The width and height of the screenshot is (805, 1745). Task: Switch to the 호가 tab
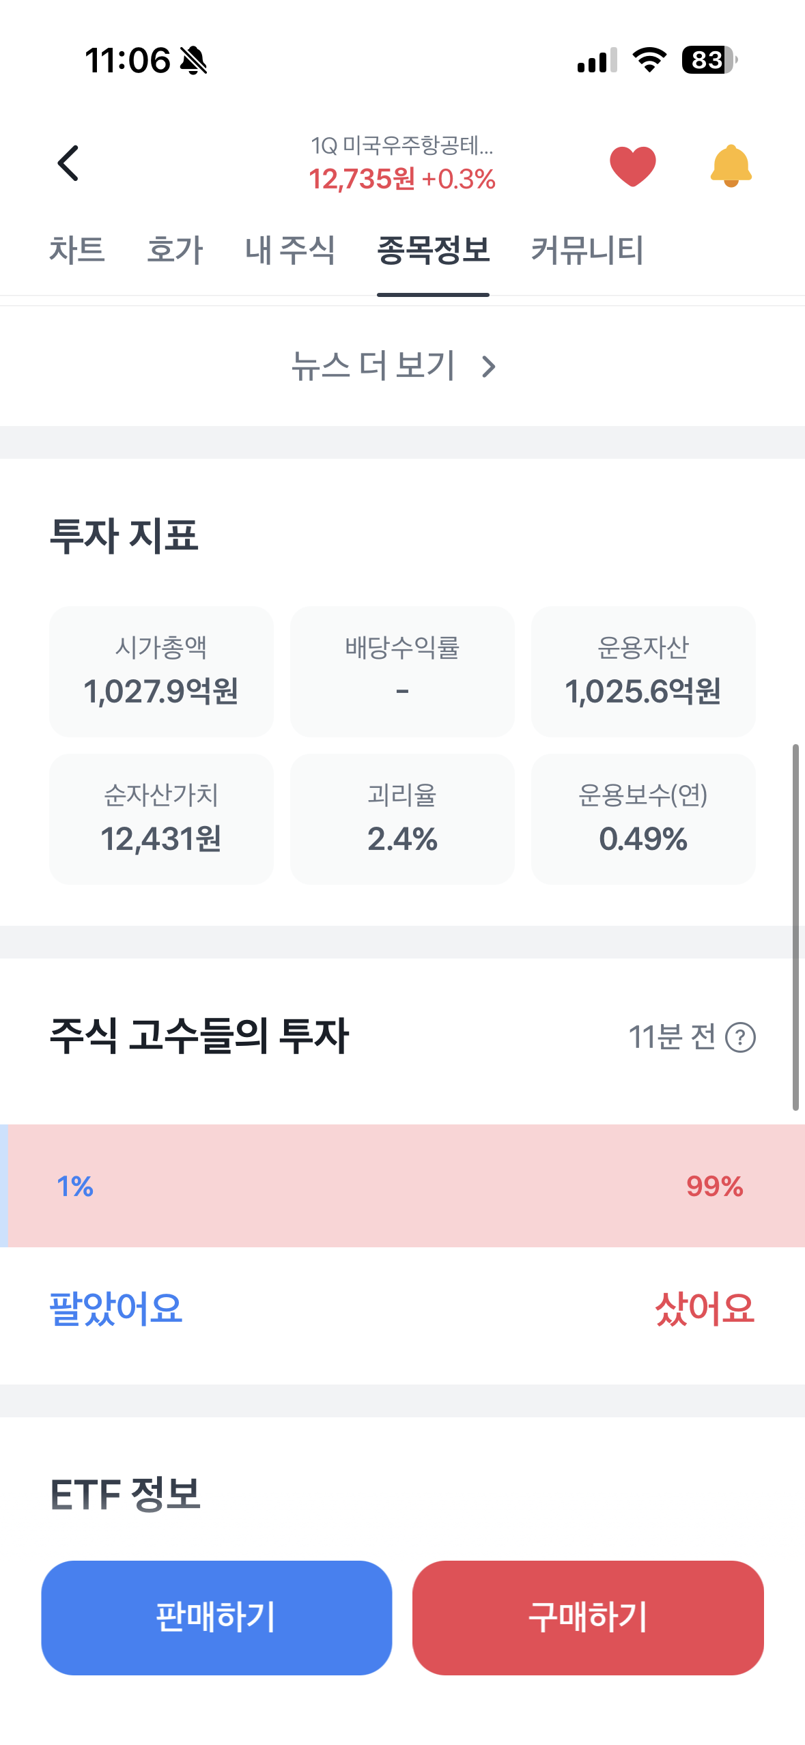pyautogui.click(x=175, y=250)
